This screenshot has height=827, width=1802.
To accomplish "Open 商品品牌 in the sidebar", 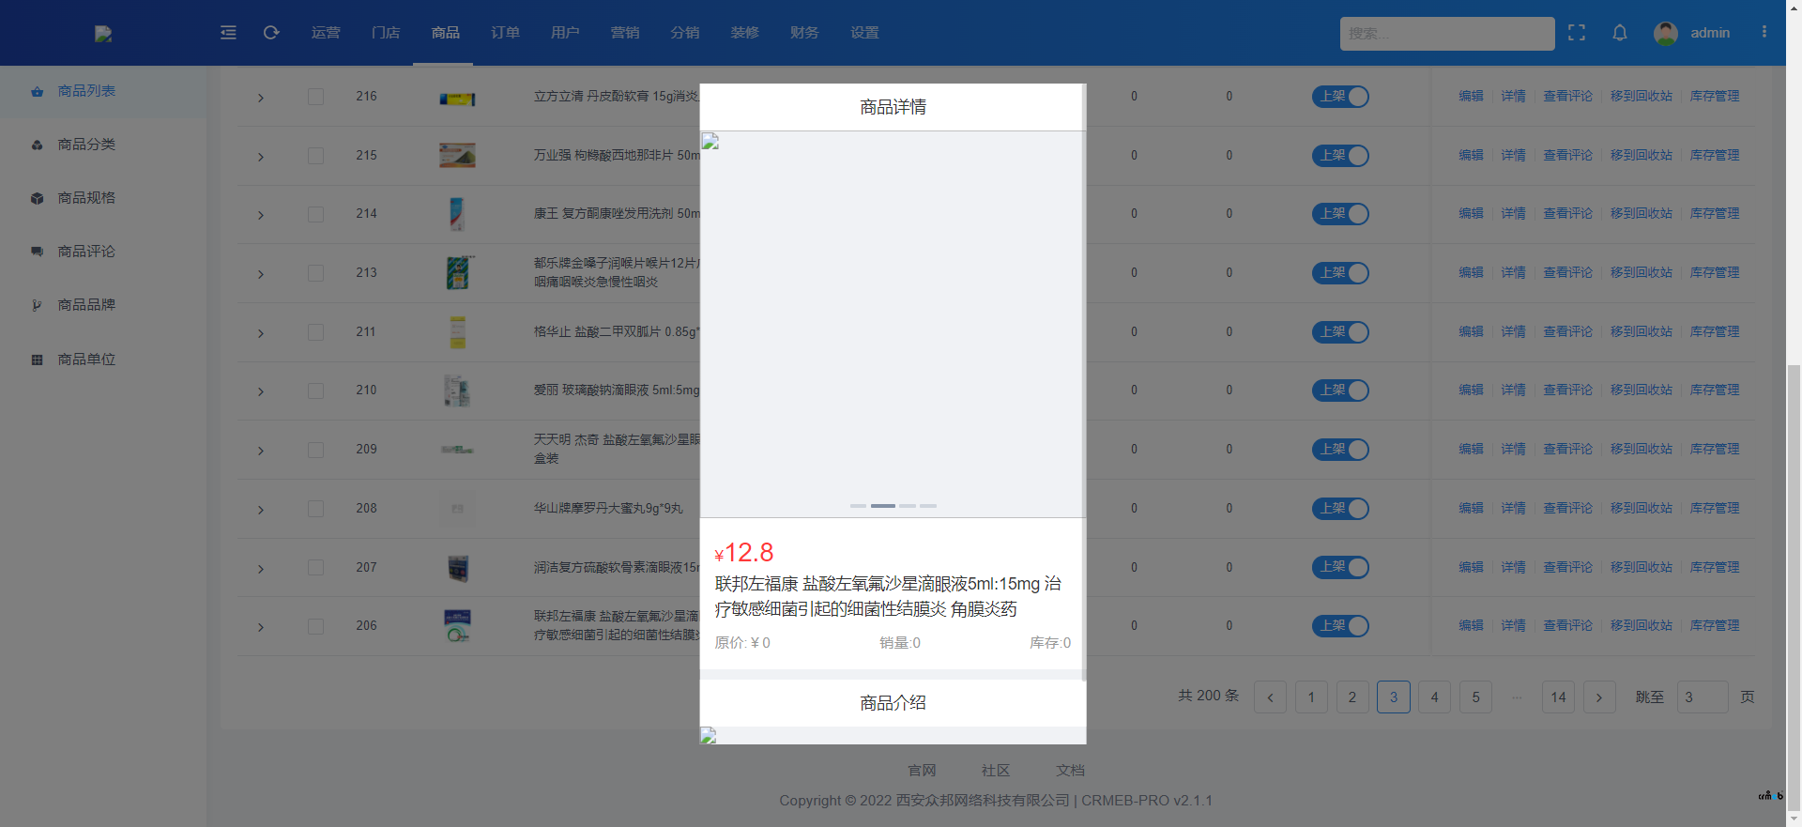I will 86,305.
